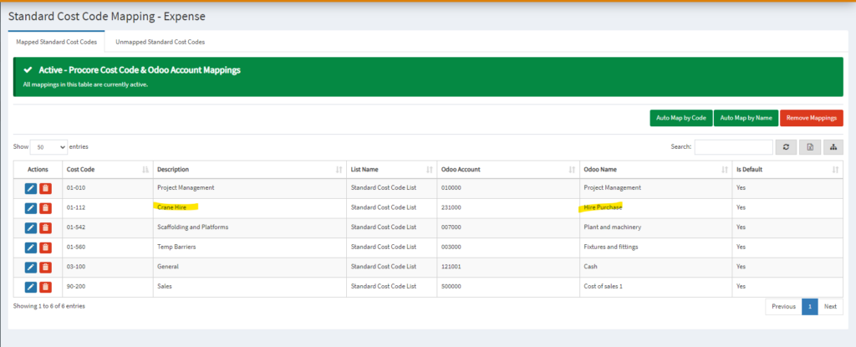This screenshot has width=856, height=347.
Task: Delete the 90-200 Sales mapping
Action: (x=45, y=286)
